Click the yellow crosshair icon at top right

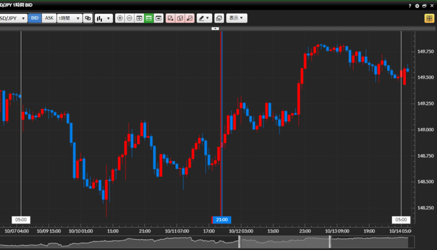click(429, 18)
